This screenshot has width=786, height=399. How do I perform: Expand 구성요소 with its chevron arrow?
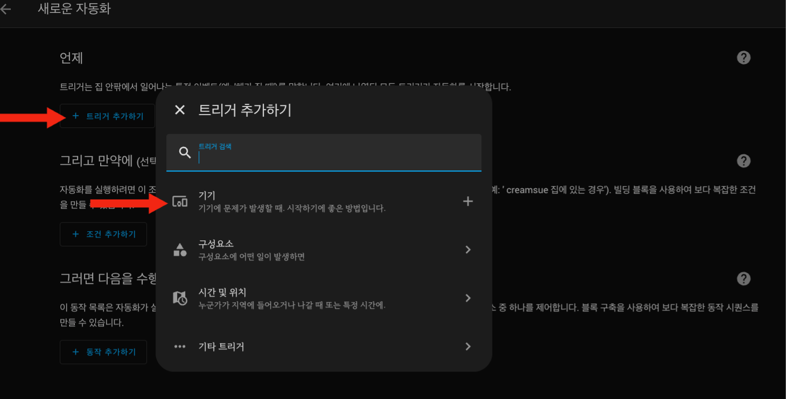468,250
